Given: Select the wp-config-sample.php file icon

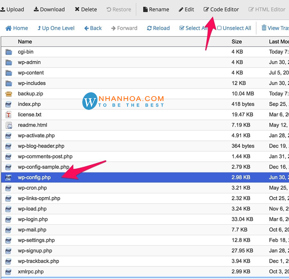Looking at the screenshot, I should pos(8,167).
